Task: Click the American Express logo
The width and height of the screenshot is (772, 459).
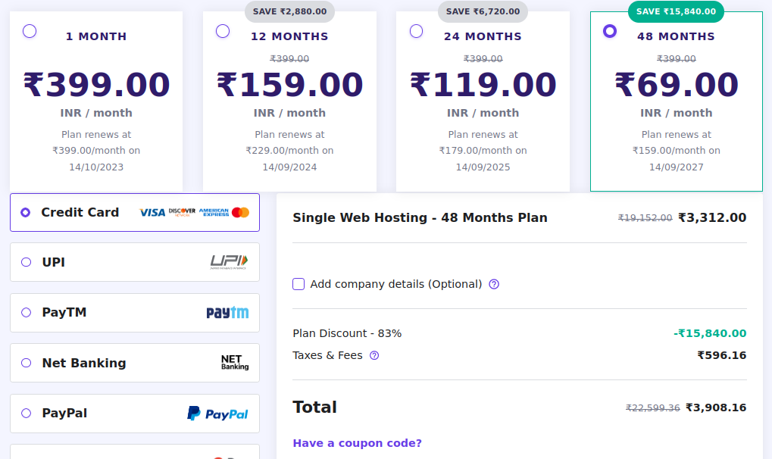Action: (x=214, y=213)
